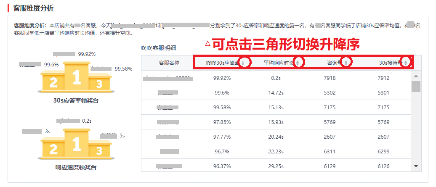Select the 咚咚客服明细 table title
Viewport: 436px width, 187px height.
[x=158, y=48]
